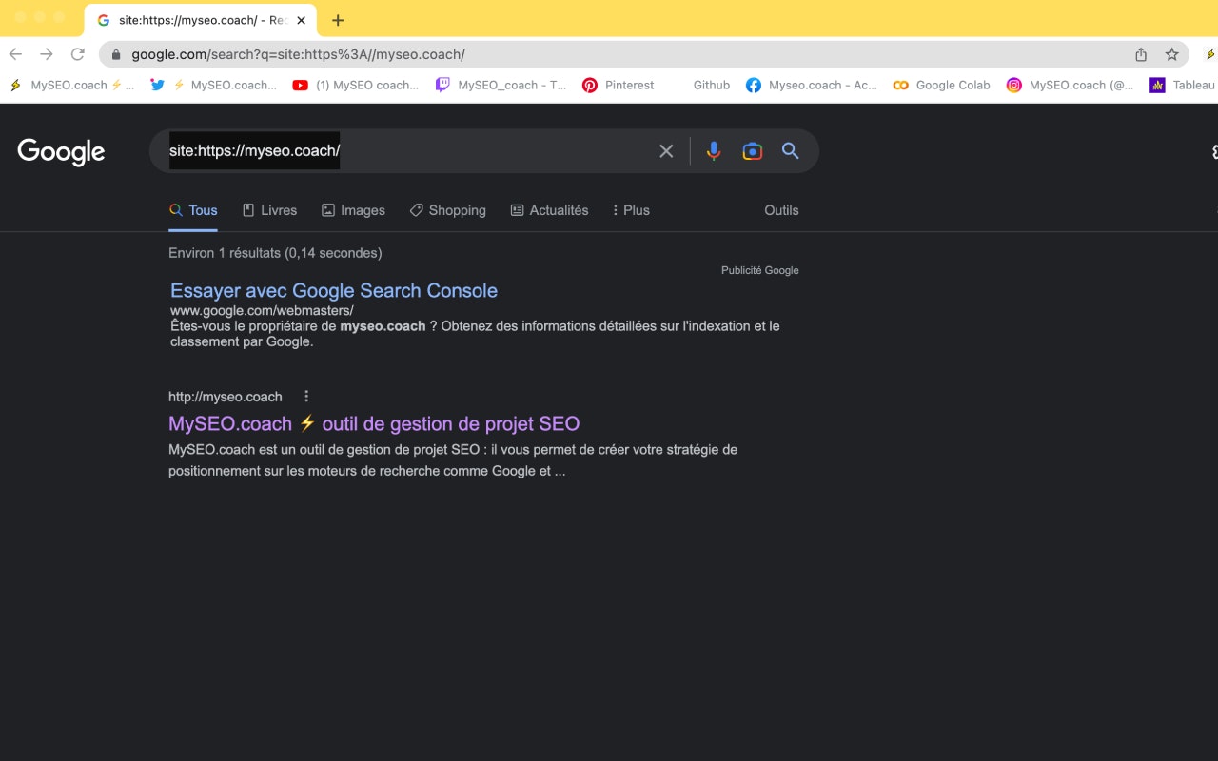Go back with browser back arrow
Image resolution: width=1218 pixels, height=761 pixels.
coord(15,54)
